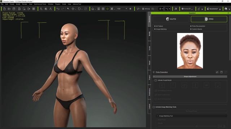Open the Photo Preparation link
Viewport: 231px width, 129px height.
click(x=162, y=72)
